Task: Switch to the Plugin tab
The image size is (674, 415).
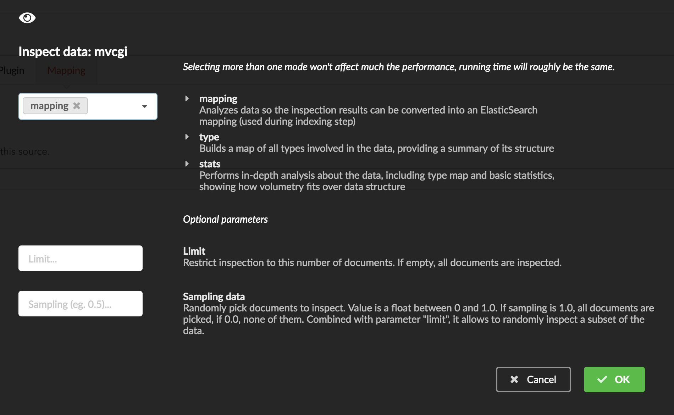Action: click(12, 70)
